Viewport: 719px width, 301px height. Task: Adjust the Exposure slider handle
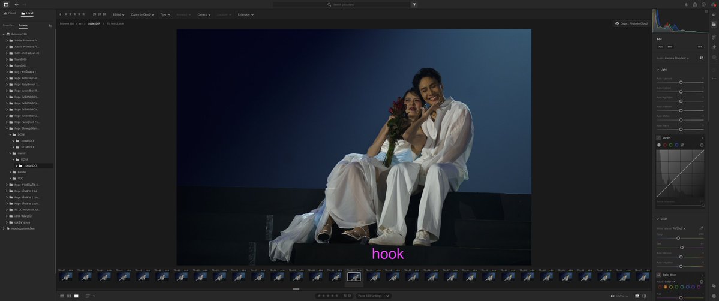tap(681, 82)
